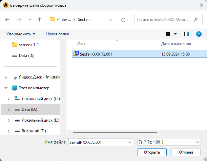Viewport: 207px width, 161px height.
Task: Expand the address bar path history dropdown
Action: coord(111,20)
